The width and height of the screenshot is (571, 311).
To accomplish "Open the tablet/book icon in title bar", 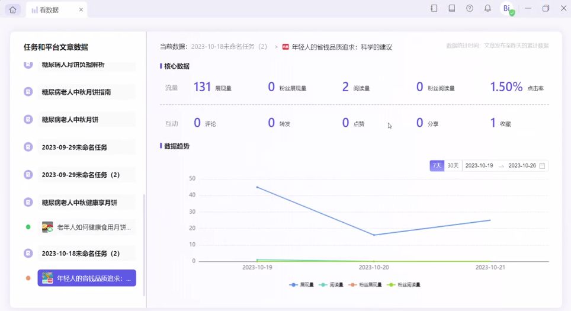I will coord(451,8).
